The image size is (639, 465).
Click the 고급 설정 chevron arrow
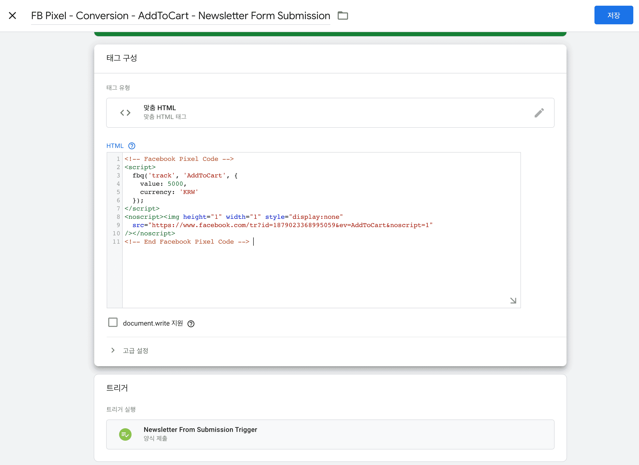coord(113,350)
